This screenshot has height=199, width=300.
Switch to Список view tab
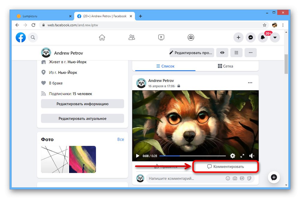coord(165,66)
